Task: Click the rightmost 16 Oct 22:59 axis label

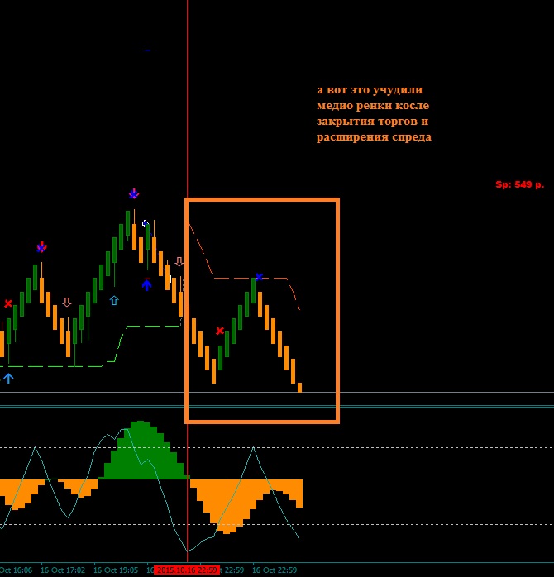Action: [275, 570]
